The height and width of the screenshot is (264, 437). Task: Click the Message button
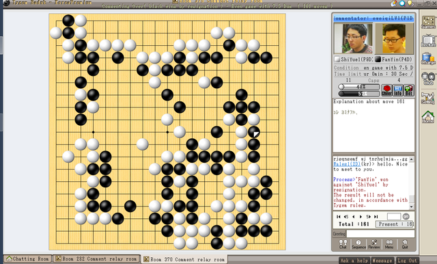coord(382,261)
